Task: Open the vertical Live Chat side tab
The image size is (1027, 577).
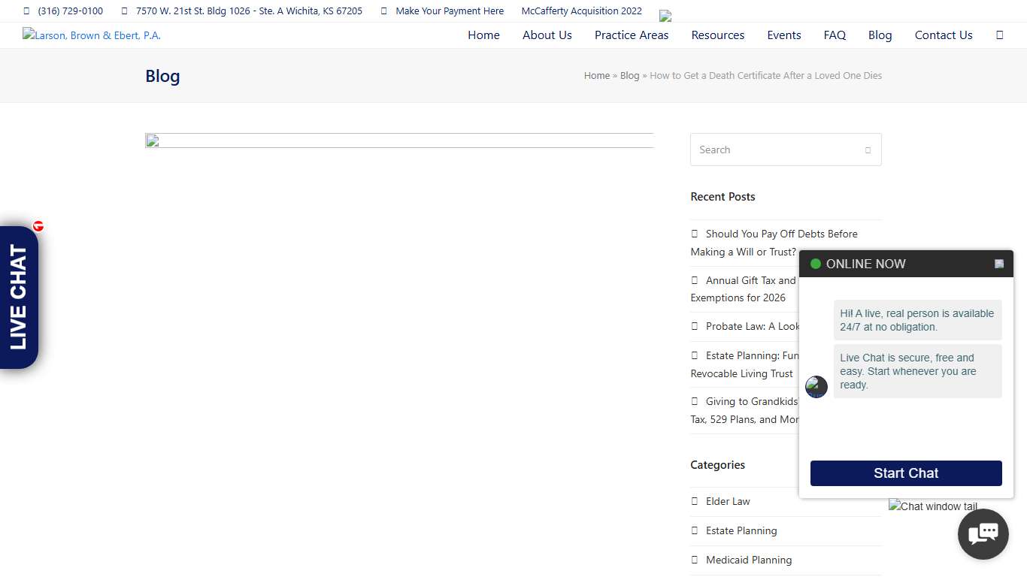Action: pos(19,297)
